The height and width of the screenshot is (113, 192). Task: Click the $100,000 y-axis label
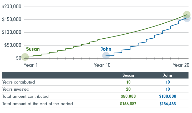[11, 32]
